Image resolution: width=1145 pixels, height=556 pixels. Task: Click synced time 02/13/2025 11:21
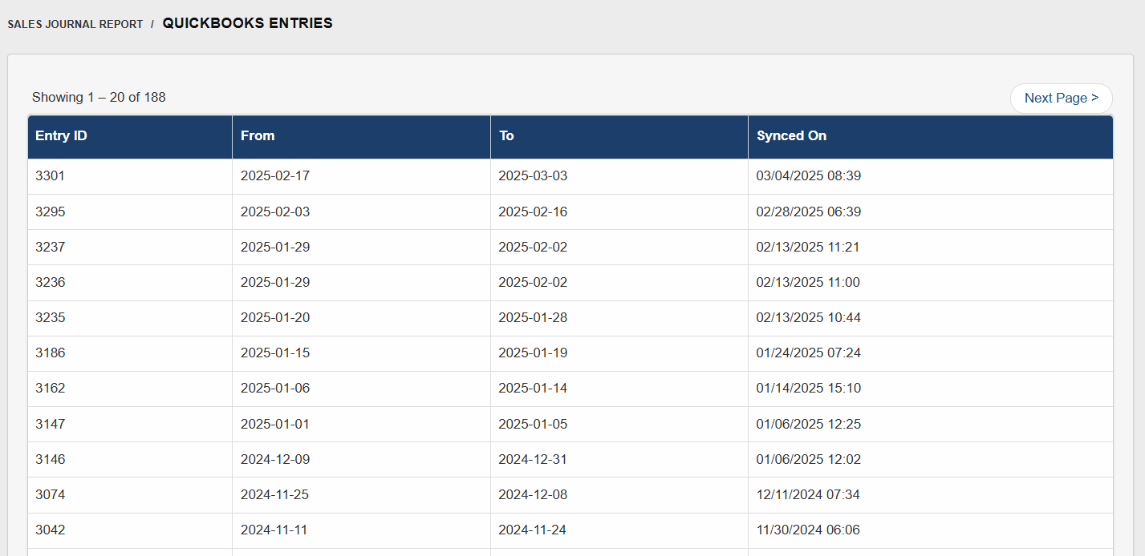[808, 247]
